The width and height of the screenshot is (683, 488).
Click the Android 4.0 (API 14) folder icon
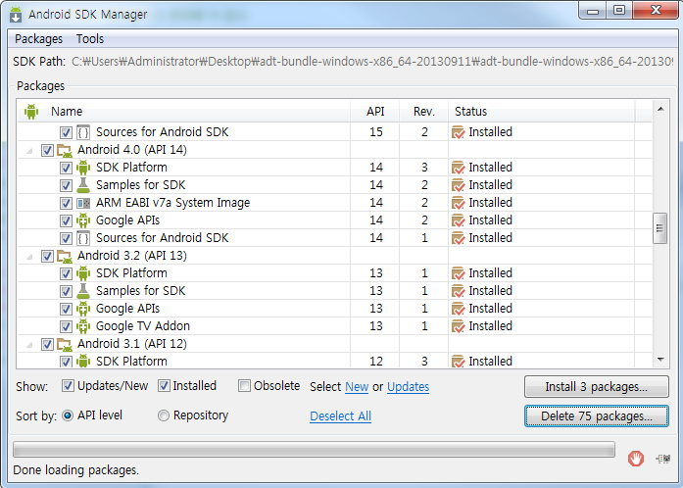[x=65, y=150]
